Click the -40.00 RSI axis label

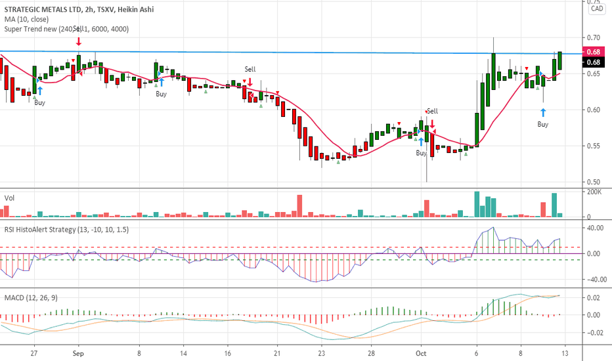pyautogui.click(x=596, y=280)
